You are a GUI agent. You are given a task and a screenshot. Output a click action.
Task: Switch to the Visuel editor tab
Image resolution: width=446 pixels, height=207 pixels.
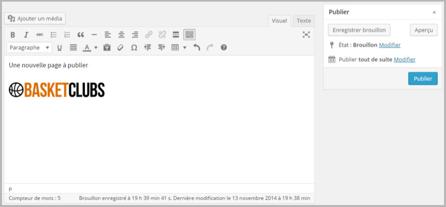point(279,21)
